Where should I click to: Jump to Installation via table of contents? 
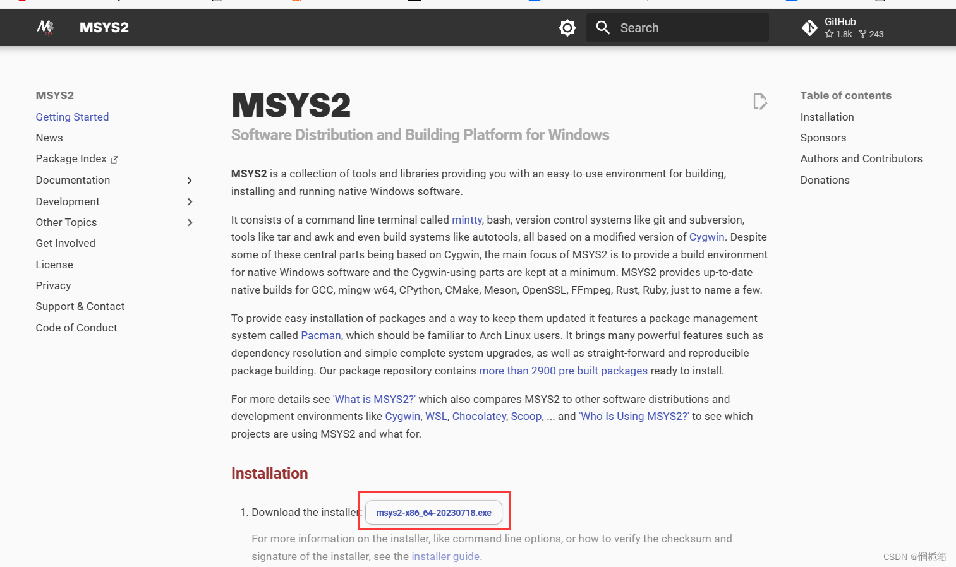827,117
